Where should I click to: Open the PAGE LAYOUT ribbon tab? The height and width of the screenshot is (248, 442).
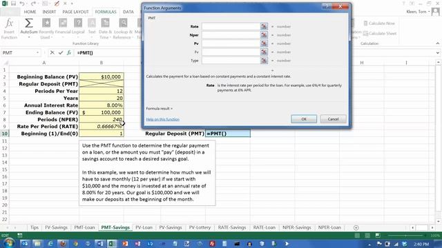point(75,12)
